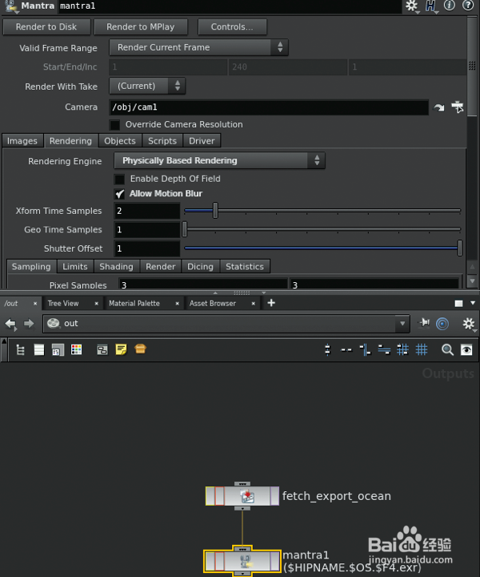480x577 pixels.
Task: Open pane tab options arrow
Action: click(473, 303)
